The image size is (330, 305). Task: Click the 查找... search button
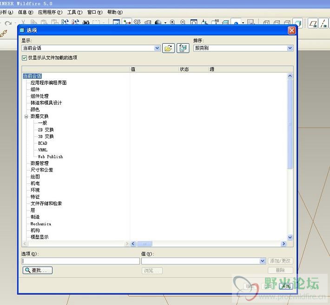point(38,270)
